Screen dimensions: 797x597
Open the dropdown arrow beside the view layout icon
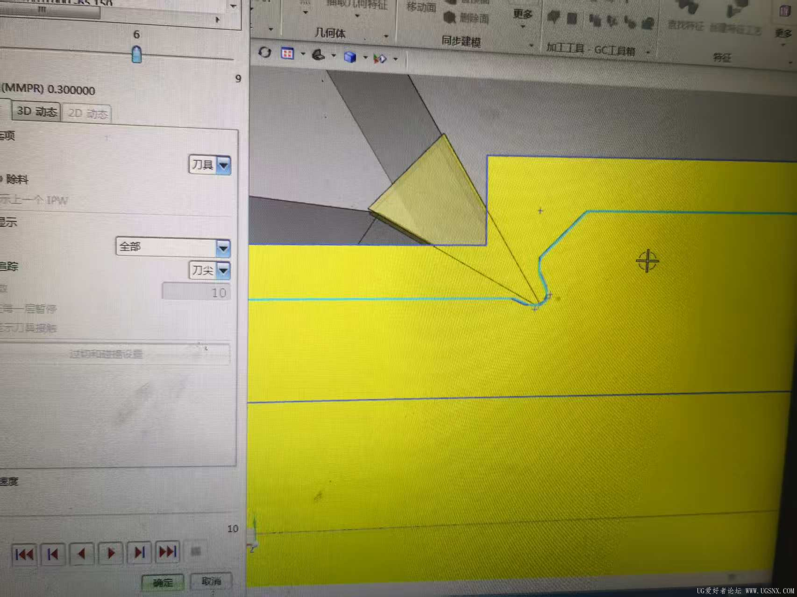[303, 55]
